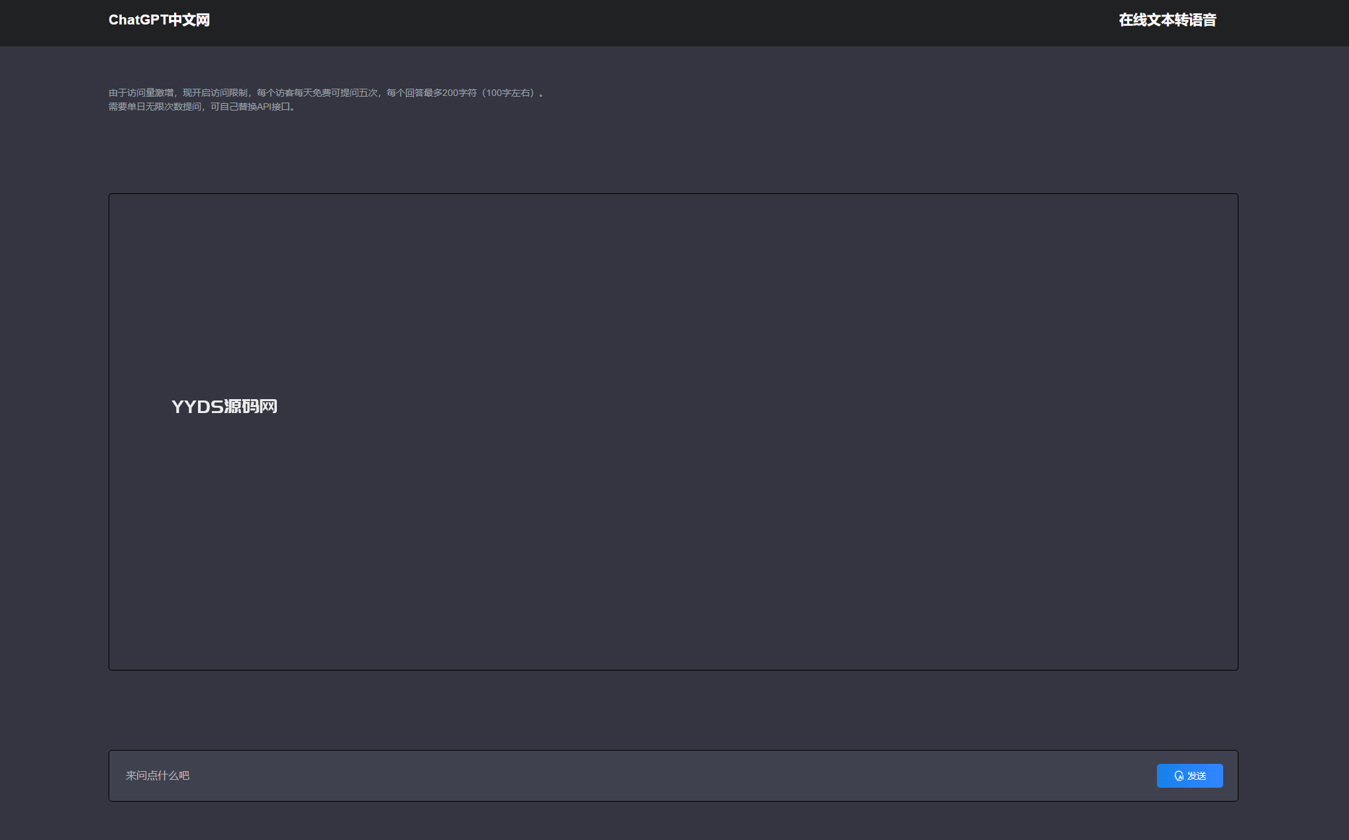Click inside the empty chat conversation panel
The image size is (1349, 840).
tap(673, 530)
